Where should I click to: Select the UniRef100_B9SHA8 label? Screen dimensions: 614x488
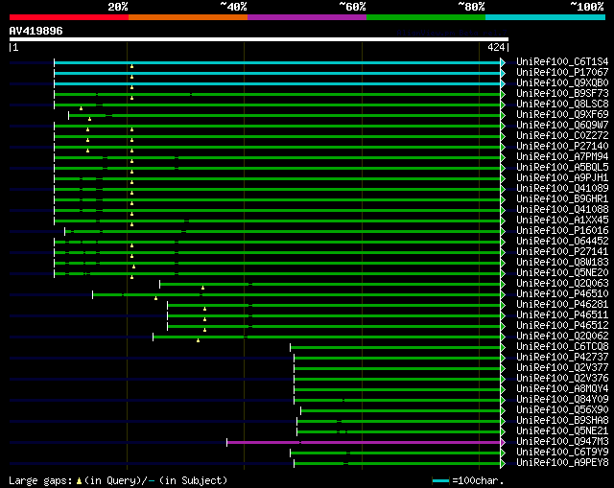coord(562,421)
